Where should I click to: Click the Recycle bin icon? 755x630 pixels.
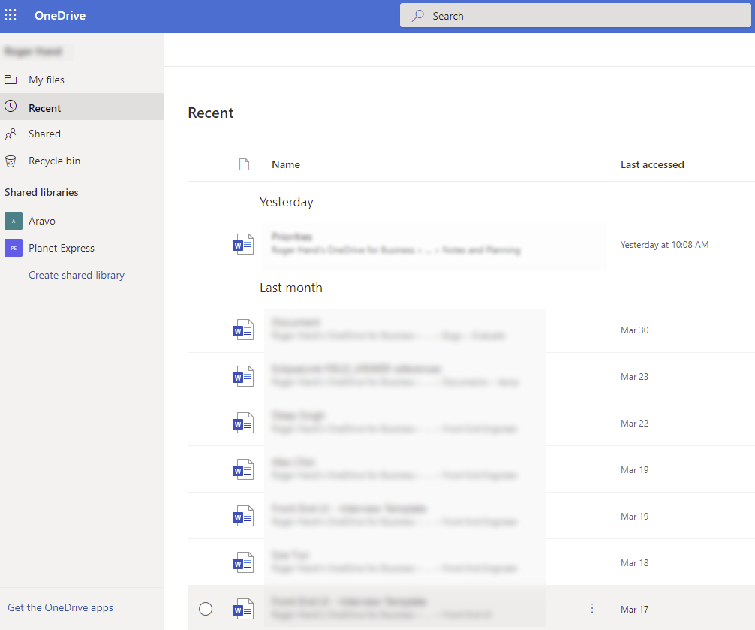click(11, 161)
